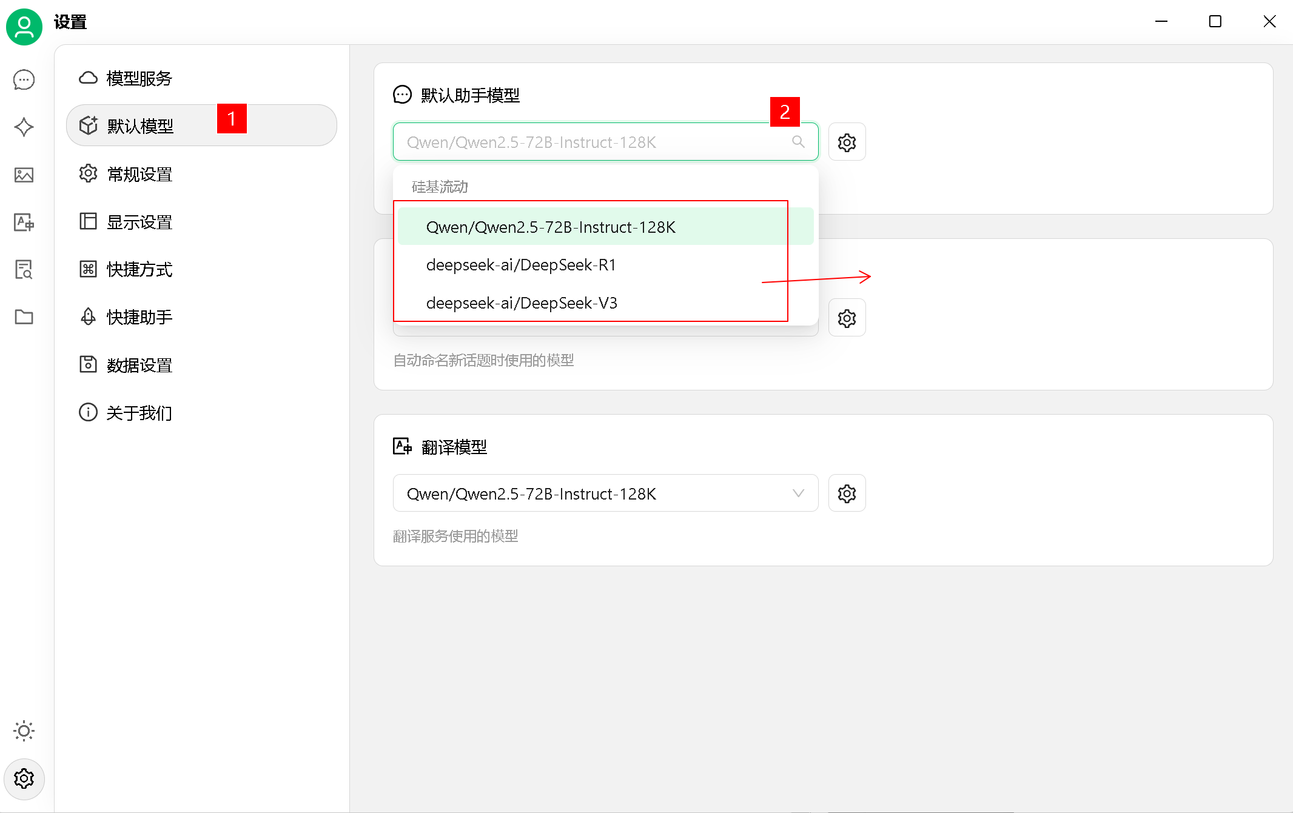Open the knowledge base sidebar icon
This screenshot has width=1293, height=813.
point(24,269)
